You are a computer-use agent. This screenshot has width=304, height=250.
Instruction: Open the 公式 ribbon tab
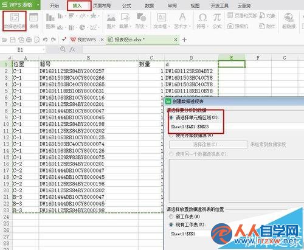126,5
